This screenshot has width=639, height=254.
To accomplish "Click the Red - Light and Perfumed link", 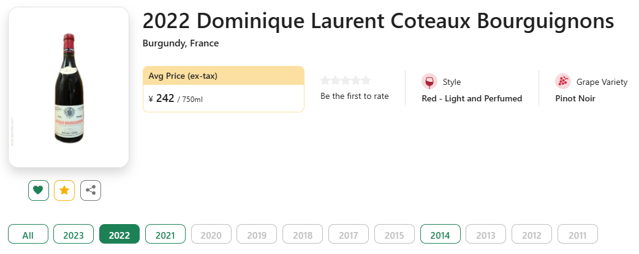I will [x=472, y=98].
